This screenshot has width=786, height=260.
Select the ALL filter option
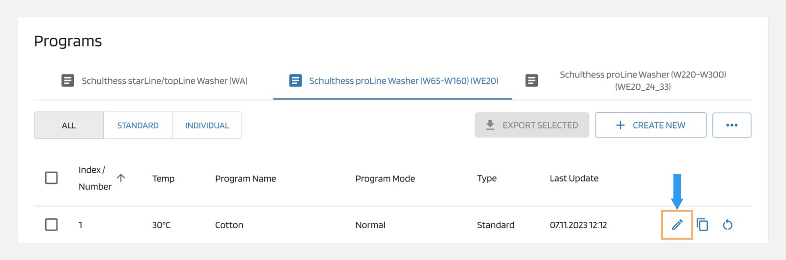(x=69, y=126)
